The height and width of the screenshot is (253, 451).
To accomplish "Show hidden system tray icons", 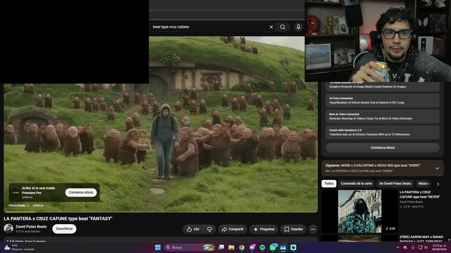I will 398,247.
